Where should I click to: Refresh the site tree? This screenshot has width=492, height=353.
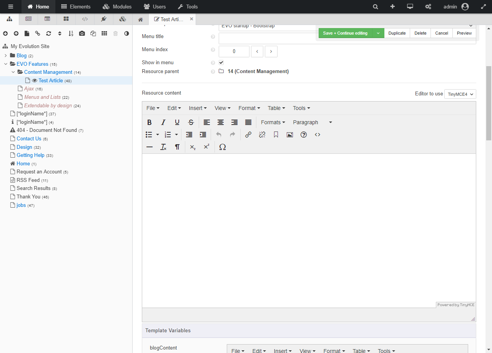48,33
